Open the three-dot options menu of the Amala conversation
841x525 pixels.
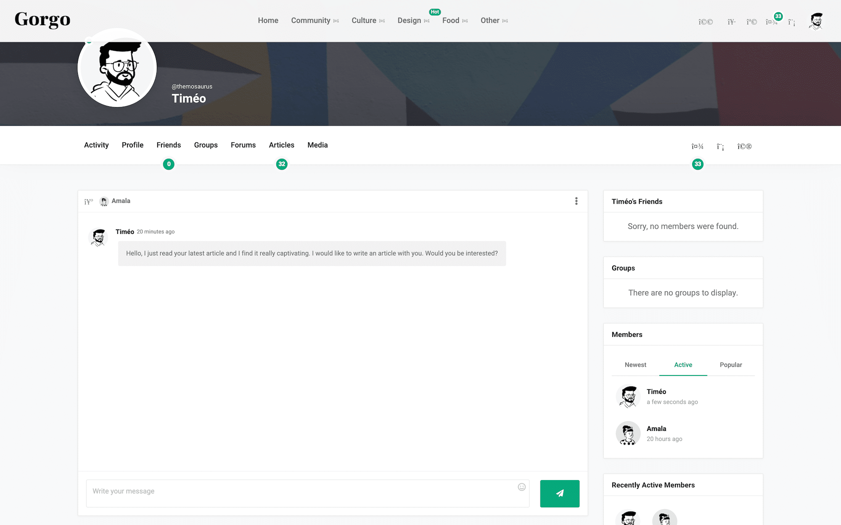coord(577,201)
